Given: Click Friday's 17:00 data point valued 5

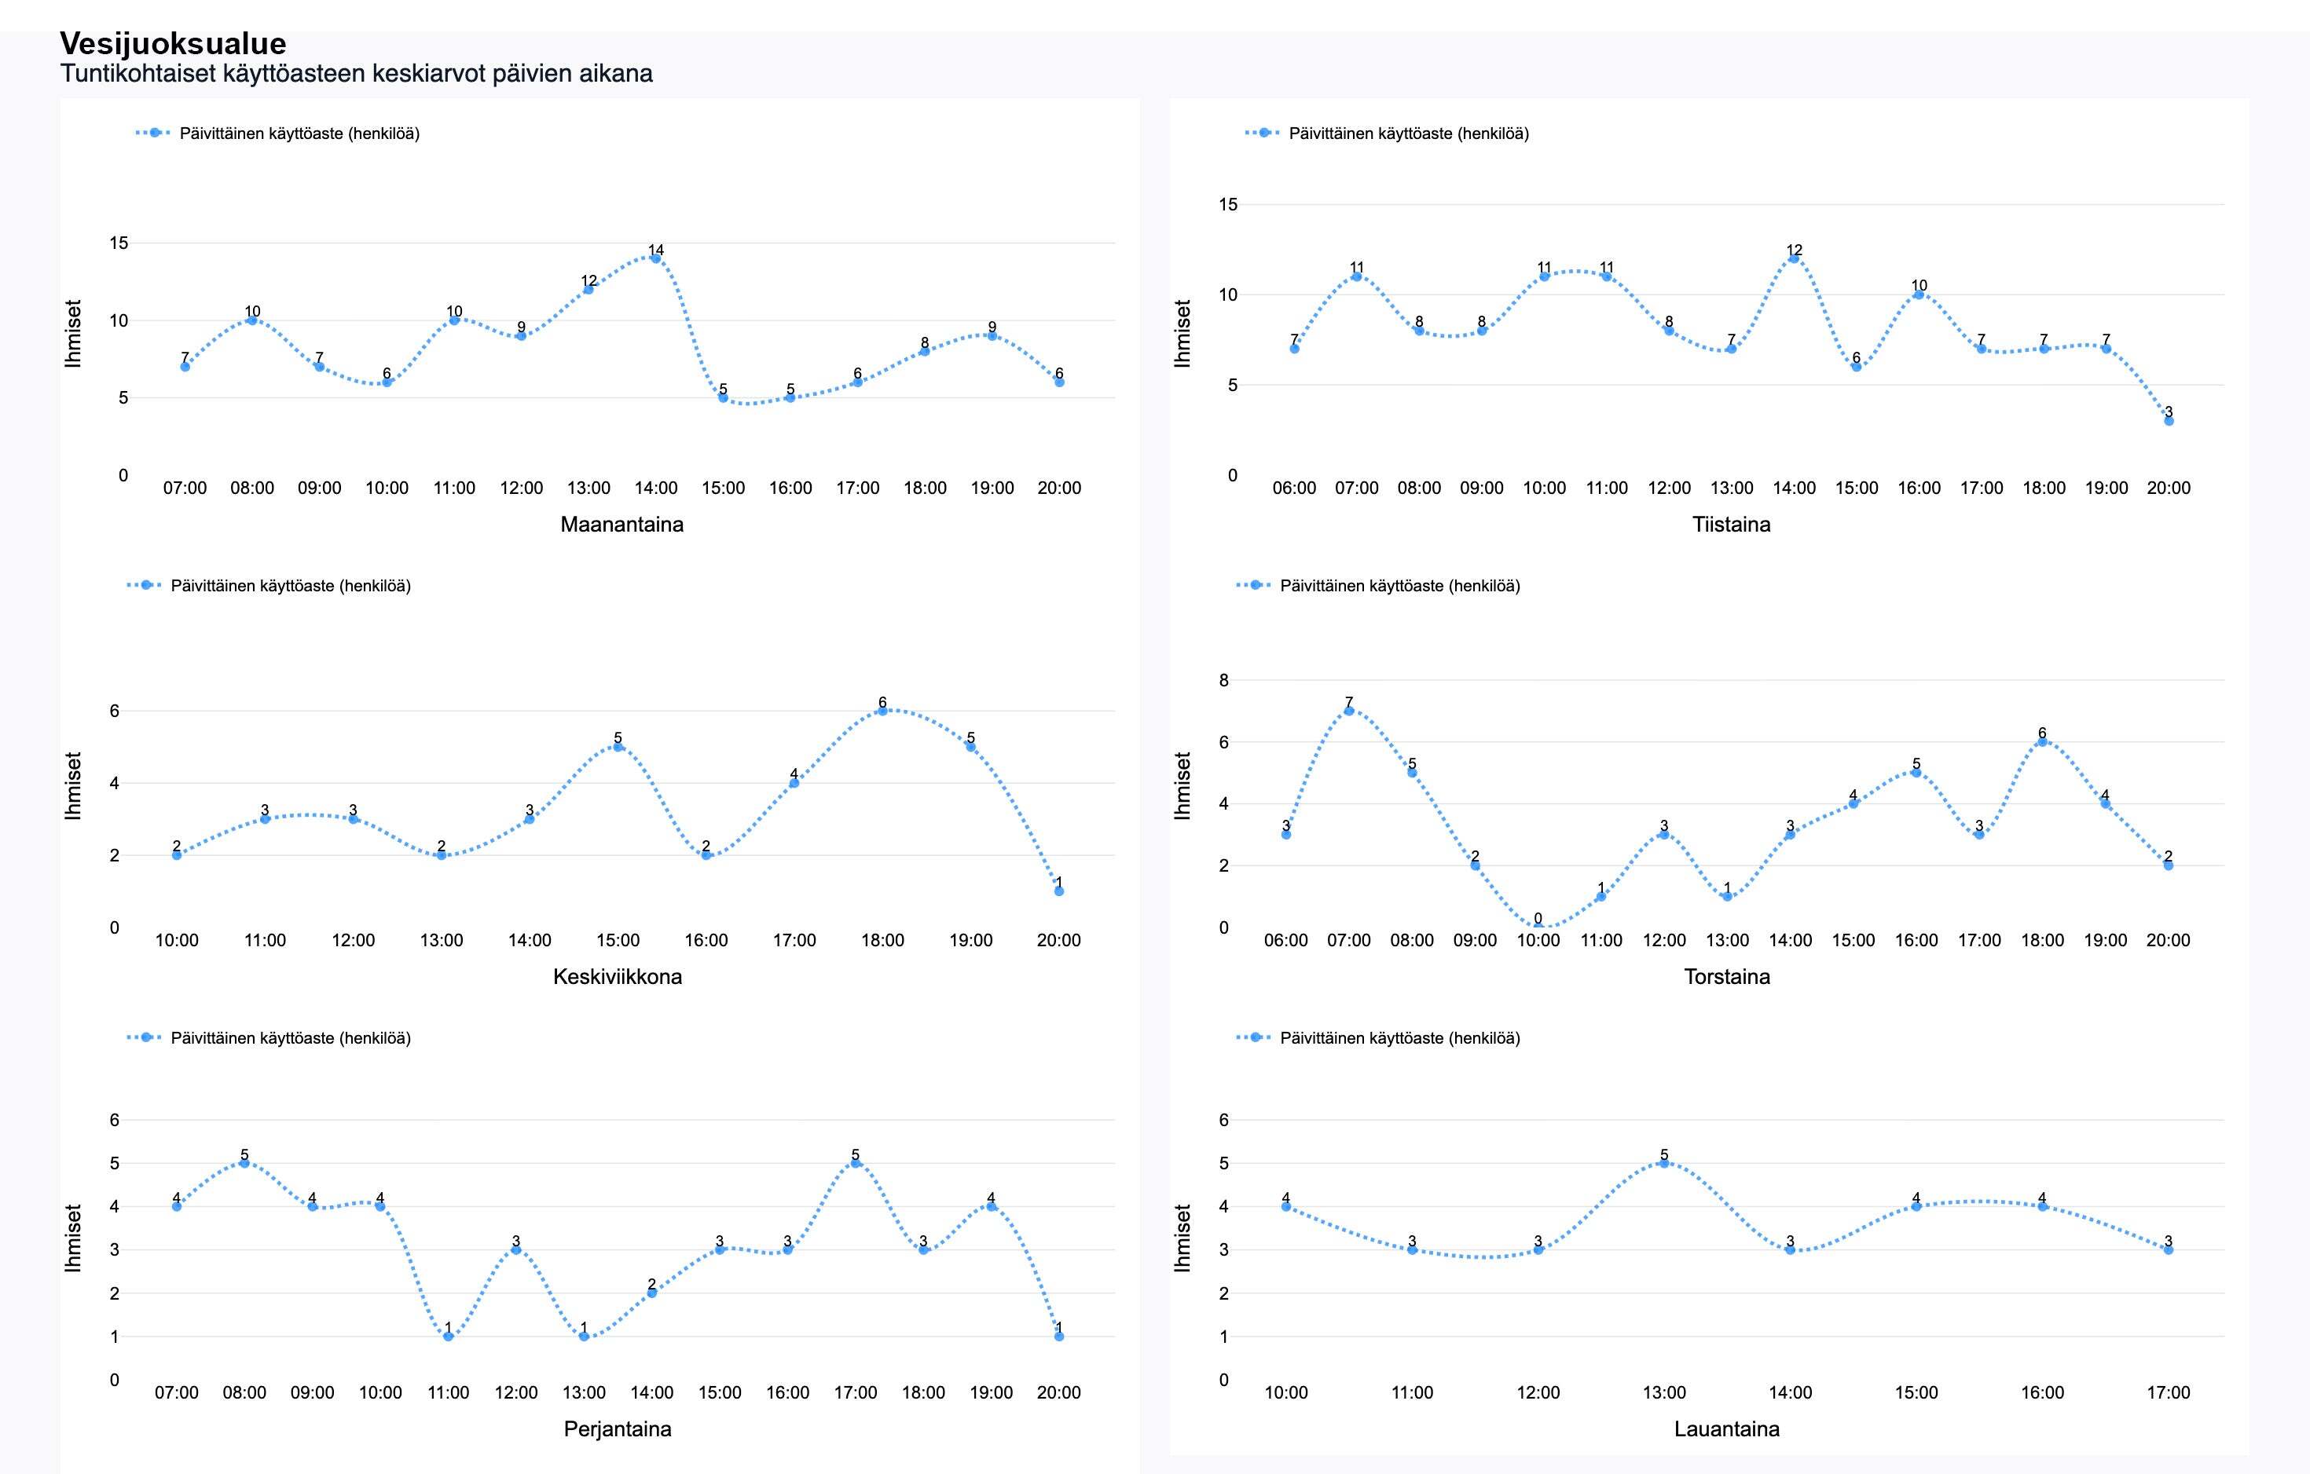Looking at the screenshot, I should coord(856,1163).
